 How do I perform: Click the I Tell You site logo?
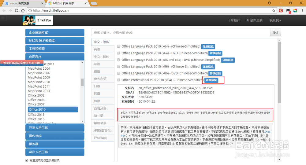tap(38, 20)
